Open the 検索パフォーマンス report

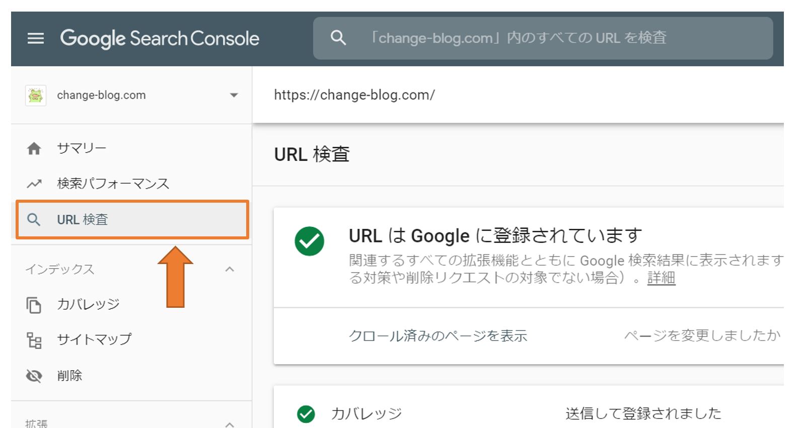click(x=113, y=184)
